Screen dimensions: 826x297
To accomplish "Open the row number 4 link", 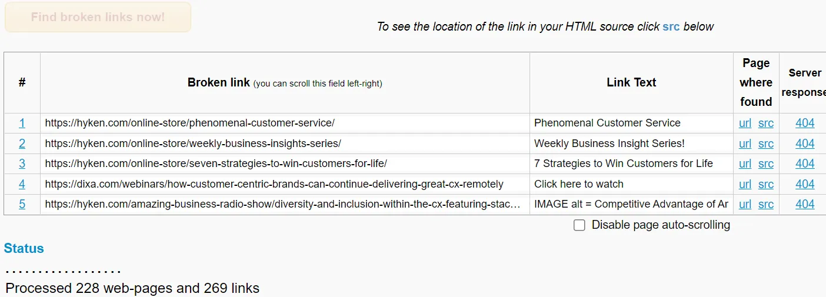I will tap(22, 184).
